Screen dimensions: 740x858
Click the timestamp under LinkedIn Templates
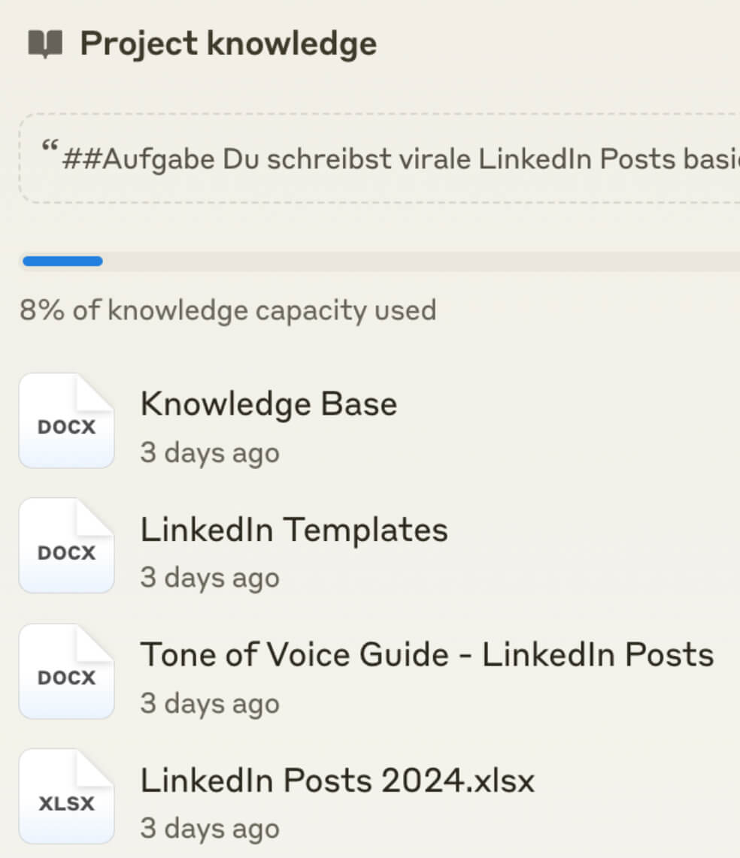(x=210, y=579)
